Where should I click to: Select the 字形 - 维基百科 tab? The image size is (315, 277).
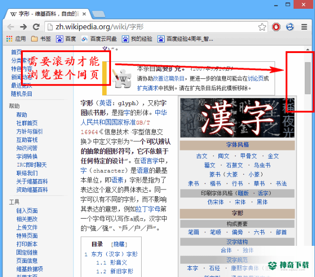tap(48, 14)
